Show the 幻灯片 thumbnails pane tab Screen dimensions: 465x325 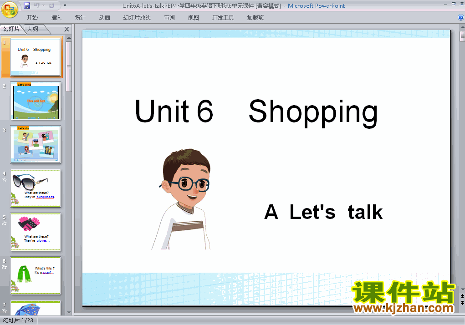pos(11,29)
